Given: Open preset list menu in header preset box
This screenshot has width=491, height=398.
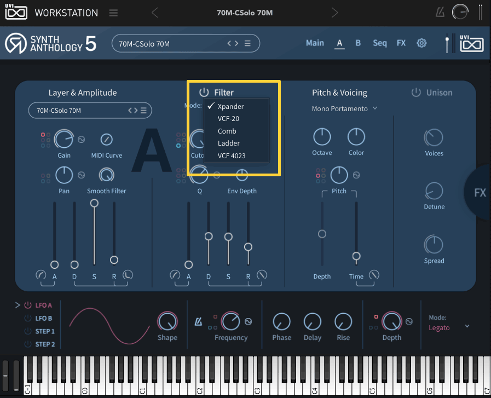Looking at the screenshot, I should (x=247, y=43).
